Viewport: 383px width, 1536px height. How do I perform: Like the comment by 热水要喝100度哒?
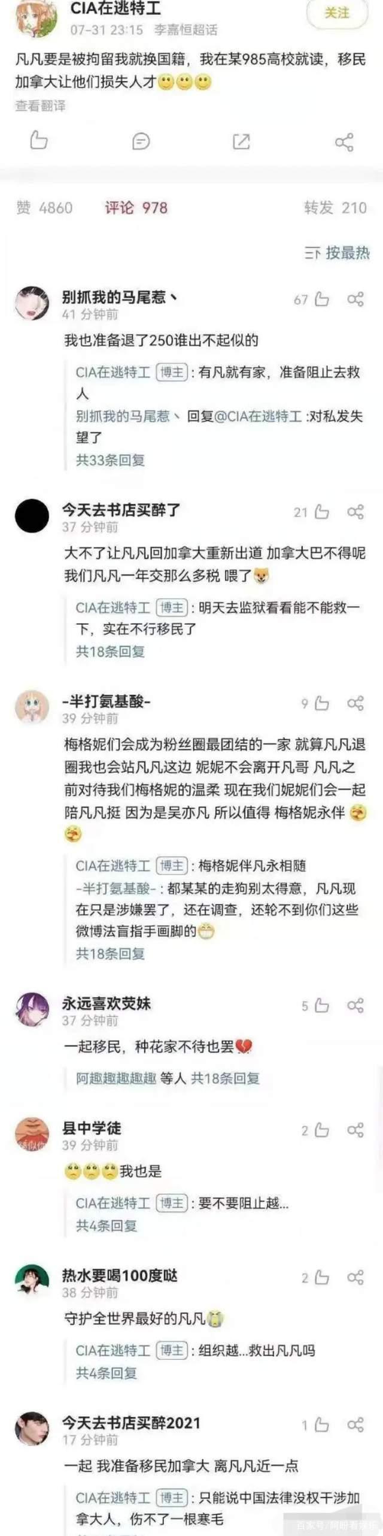pyautogui.click(x=322, y=1278)
